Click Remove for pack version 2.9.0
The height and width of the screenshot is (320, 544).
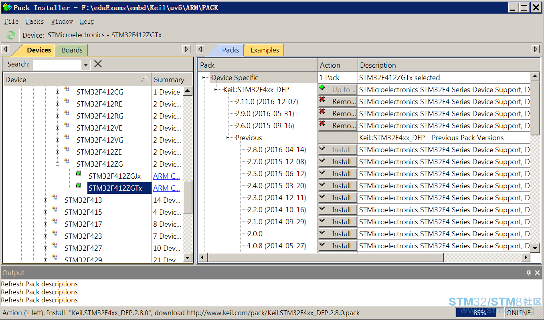pyautogui.click(x=338, y=114)
